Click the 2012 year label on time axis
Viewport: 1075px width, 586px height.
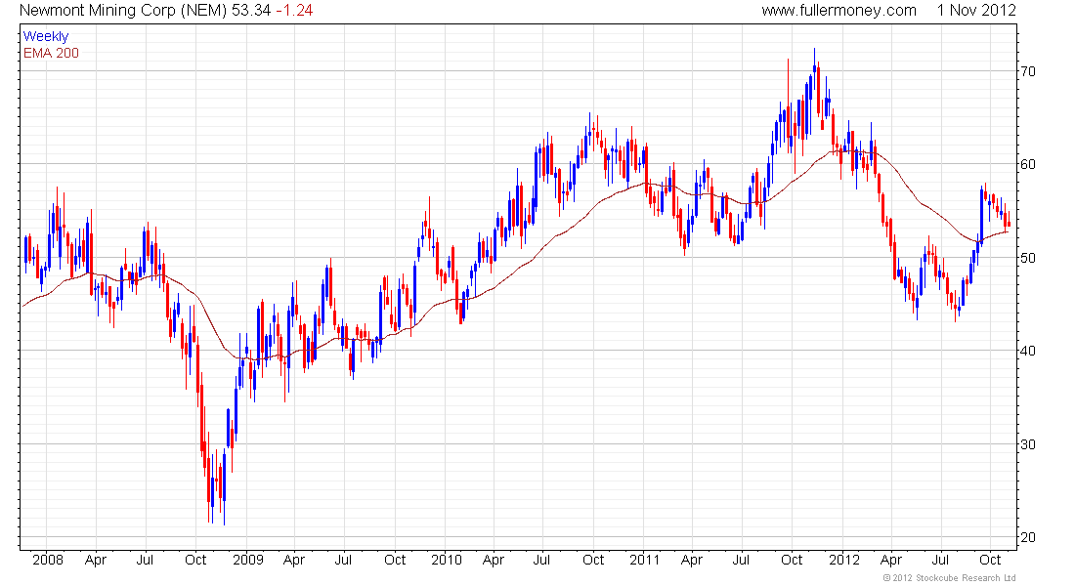pyautogui.click(x=844, y=560)
